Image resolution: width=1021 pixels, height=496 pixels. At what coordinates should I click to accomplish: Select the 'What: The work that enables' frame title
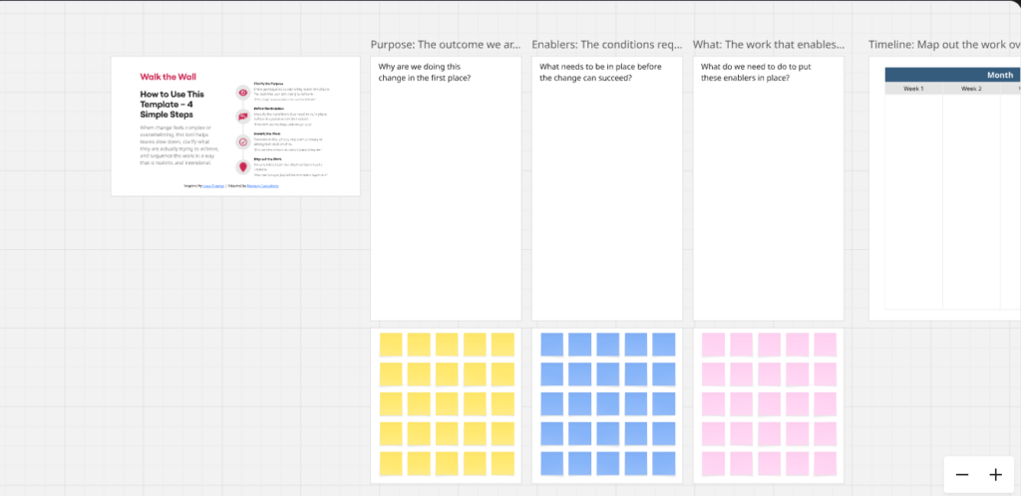[769, 45]
